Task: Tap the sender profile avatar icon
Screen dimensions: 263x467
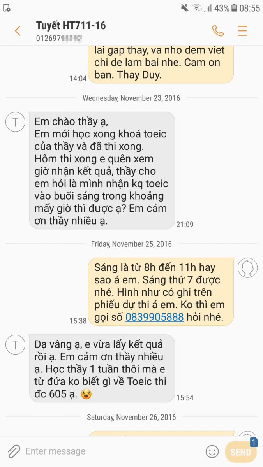Action: pos(248,268)
